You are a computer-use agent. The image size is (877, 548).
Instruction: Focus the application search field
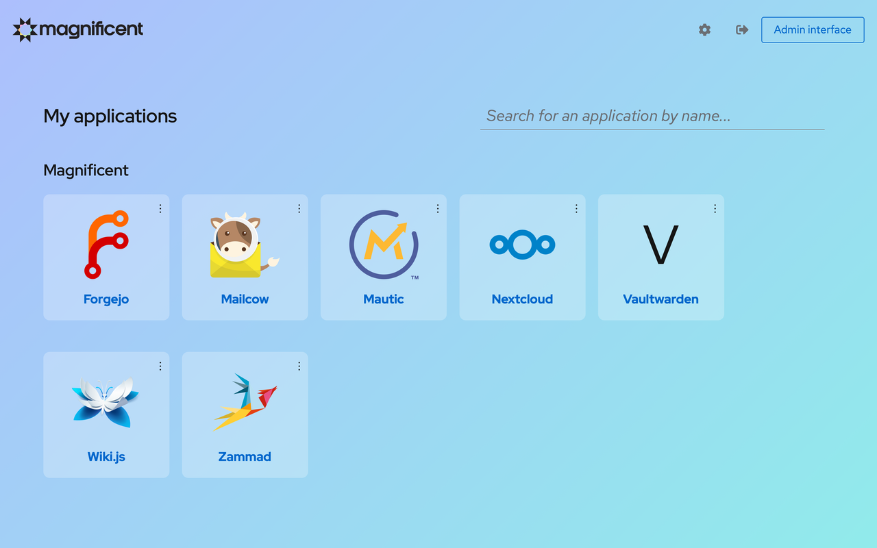pyautogui.click(x=652, y=116)
